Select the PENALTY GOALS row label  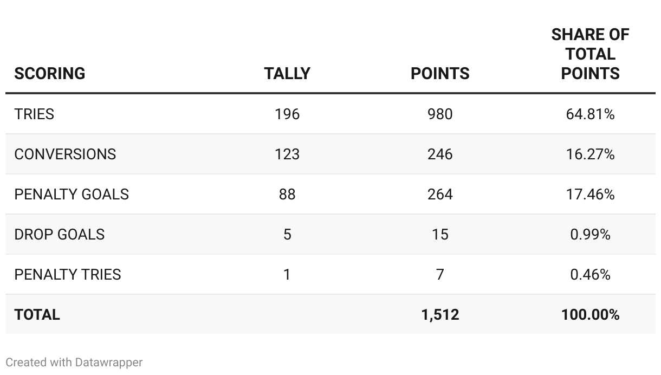72,195
